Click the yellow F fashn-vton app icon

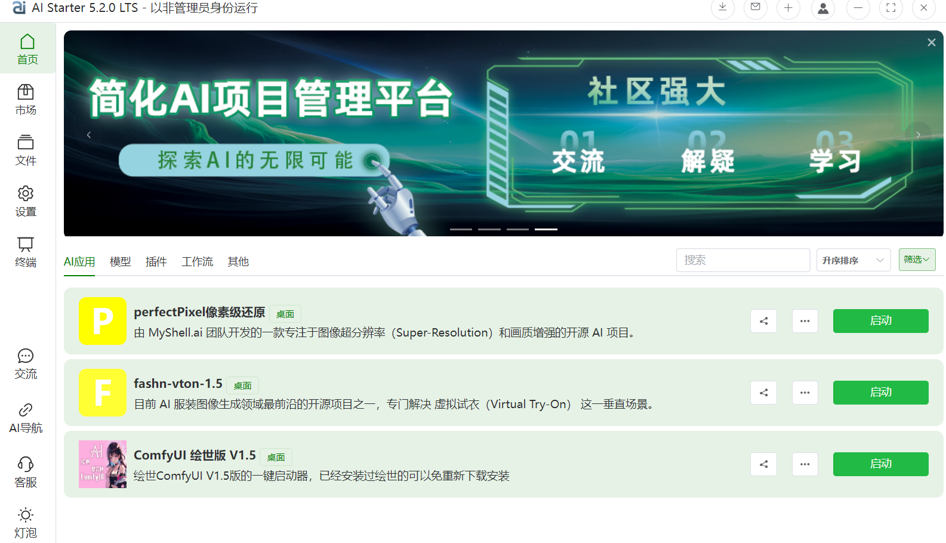coord(103,393)
